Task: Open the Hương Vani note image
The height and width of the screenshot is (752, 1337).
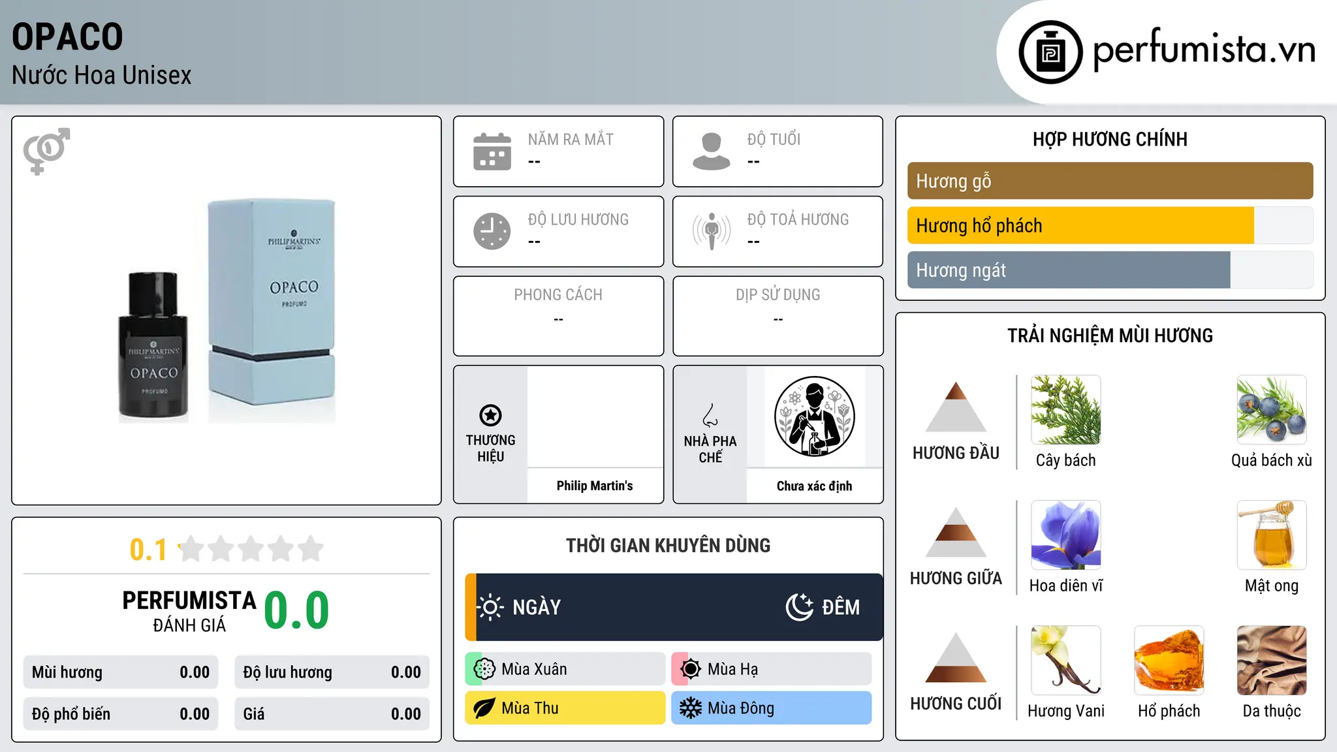Action: click(x=1066, y=661)
